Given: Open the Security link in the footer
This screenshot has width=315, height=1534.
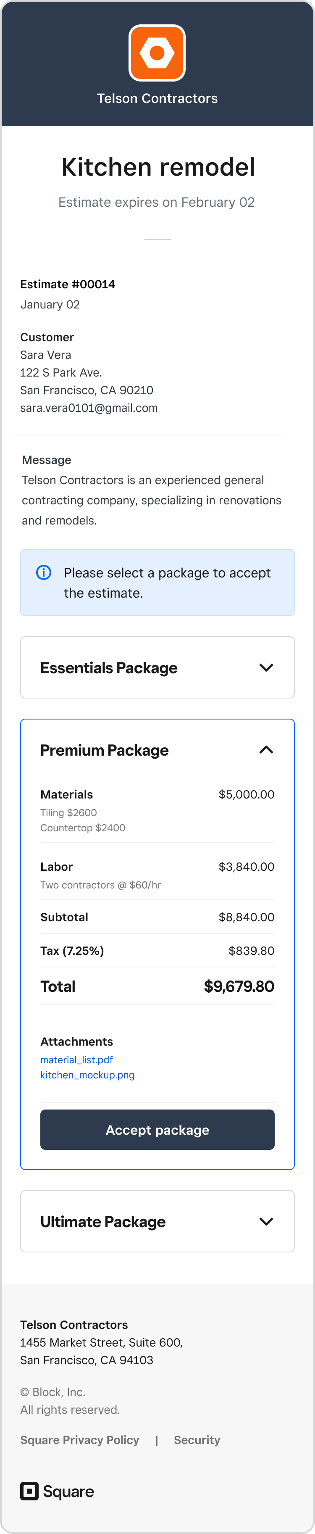Looking at the screenshot, I should [197, 1440].
